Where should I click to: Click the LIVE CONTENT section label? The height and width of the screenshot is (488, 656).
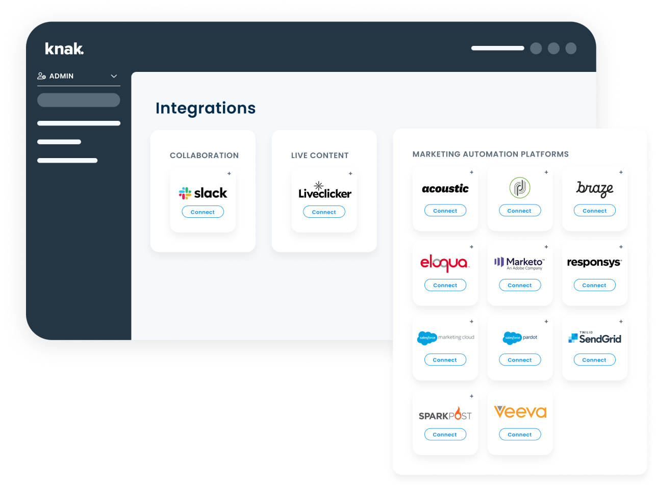320,156
